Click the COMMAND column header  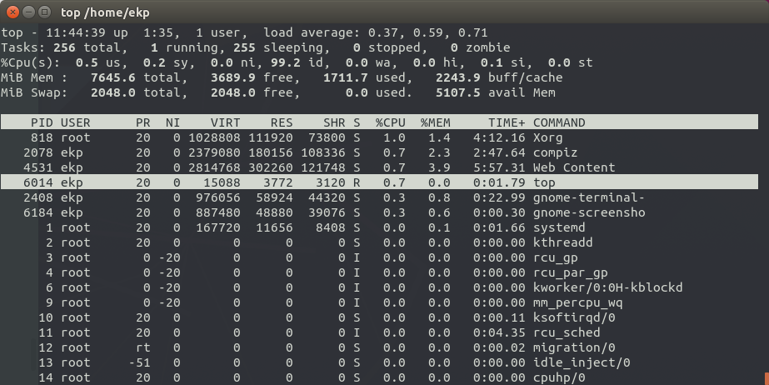tap(559, 122)
